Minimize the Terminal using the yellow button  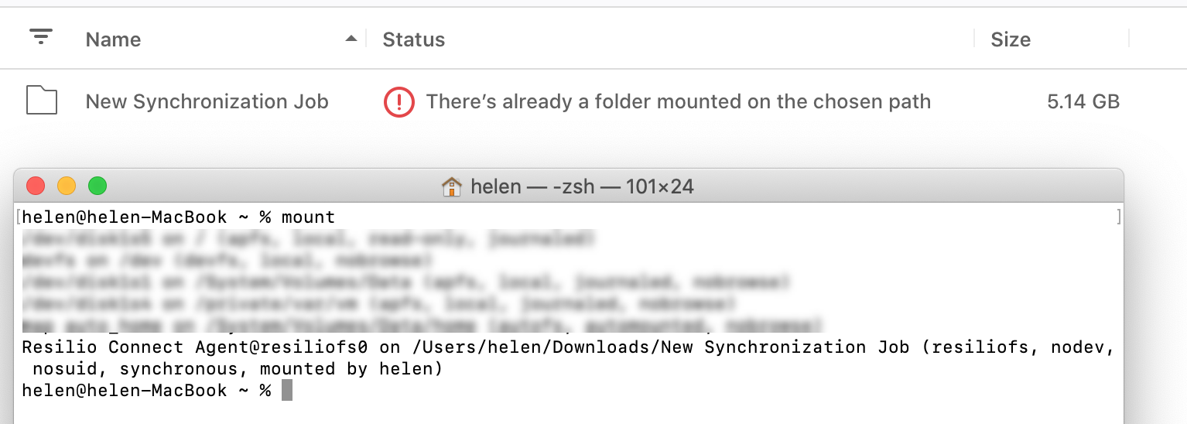[67, 186]
